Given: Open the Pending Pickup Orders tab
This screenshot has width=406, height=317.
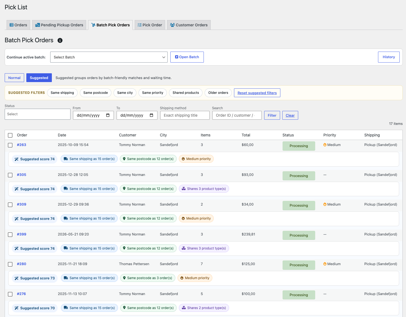Looking at the screenshot, I should (59, 25).
